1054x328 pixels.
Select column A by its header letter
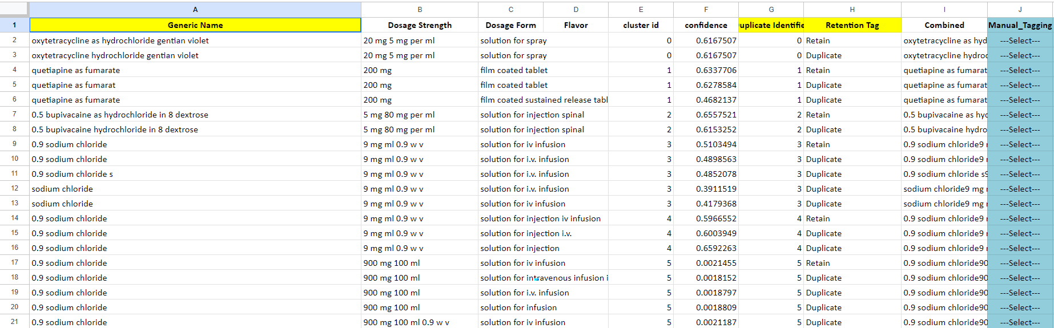(195, 9)
